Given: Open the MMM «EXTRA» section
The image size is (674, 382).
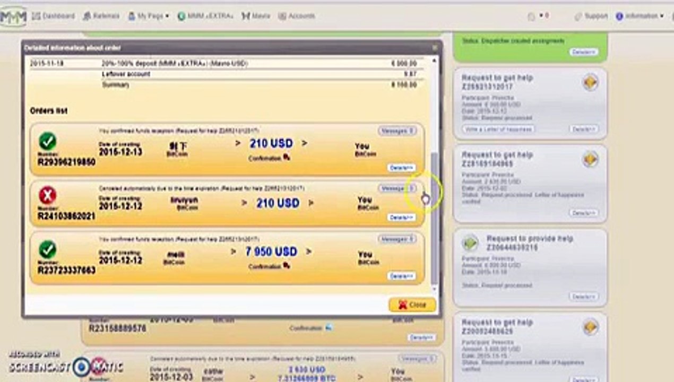Looking at the screenshot, I should (205, 16).
